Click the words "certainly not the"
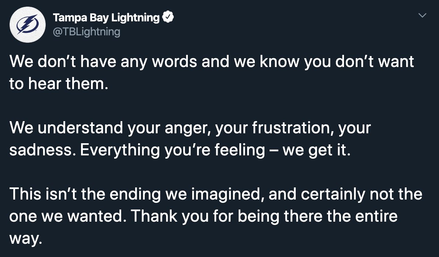Image resolution: width=439 pixels, height=257 pixels. (361, 194)
